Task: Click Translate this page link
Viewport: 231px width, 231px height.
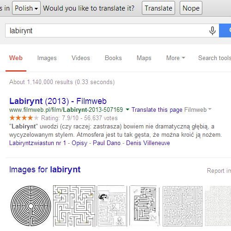Action: pos(157,110)
